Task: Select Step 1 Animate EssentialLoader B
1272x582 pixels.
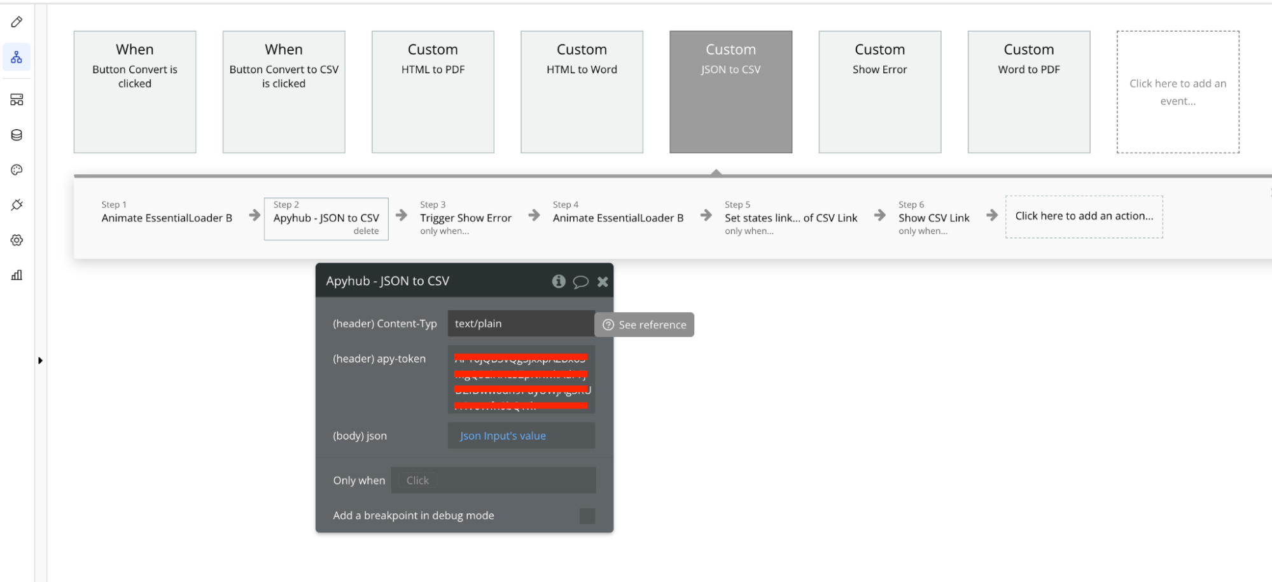Action: tap(167, 212)
